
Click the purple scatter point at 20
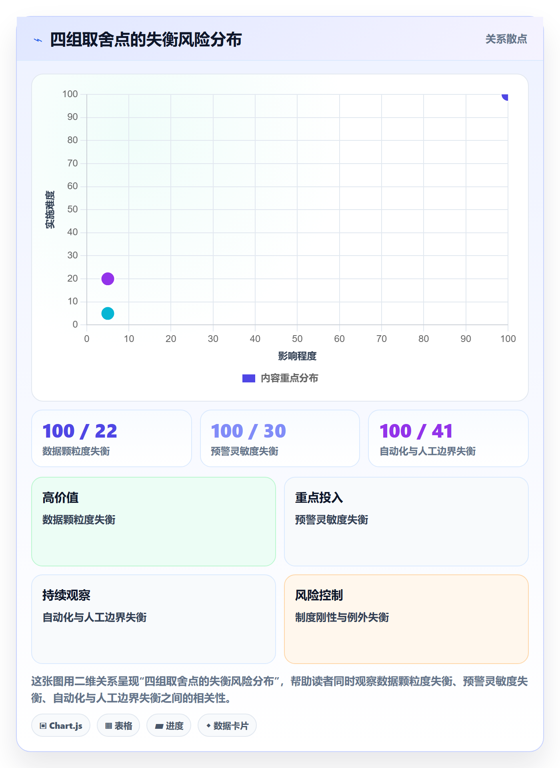[x=108, y=279]
